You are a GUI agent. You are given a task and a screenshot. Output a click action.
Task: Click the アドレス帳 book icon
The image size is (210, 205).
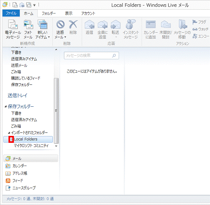tap(8, 174)
